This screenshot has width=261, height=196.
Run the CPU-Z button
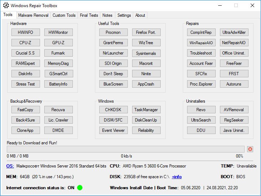25,43
